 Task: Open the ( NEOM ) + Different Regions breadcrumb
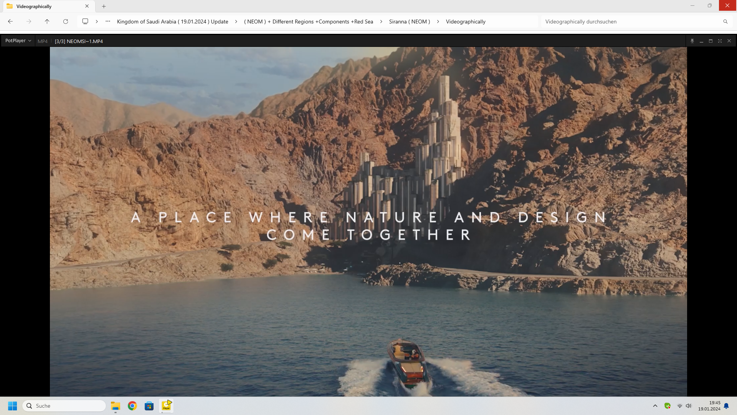pos(309,22)
